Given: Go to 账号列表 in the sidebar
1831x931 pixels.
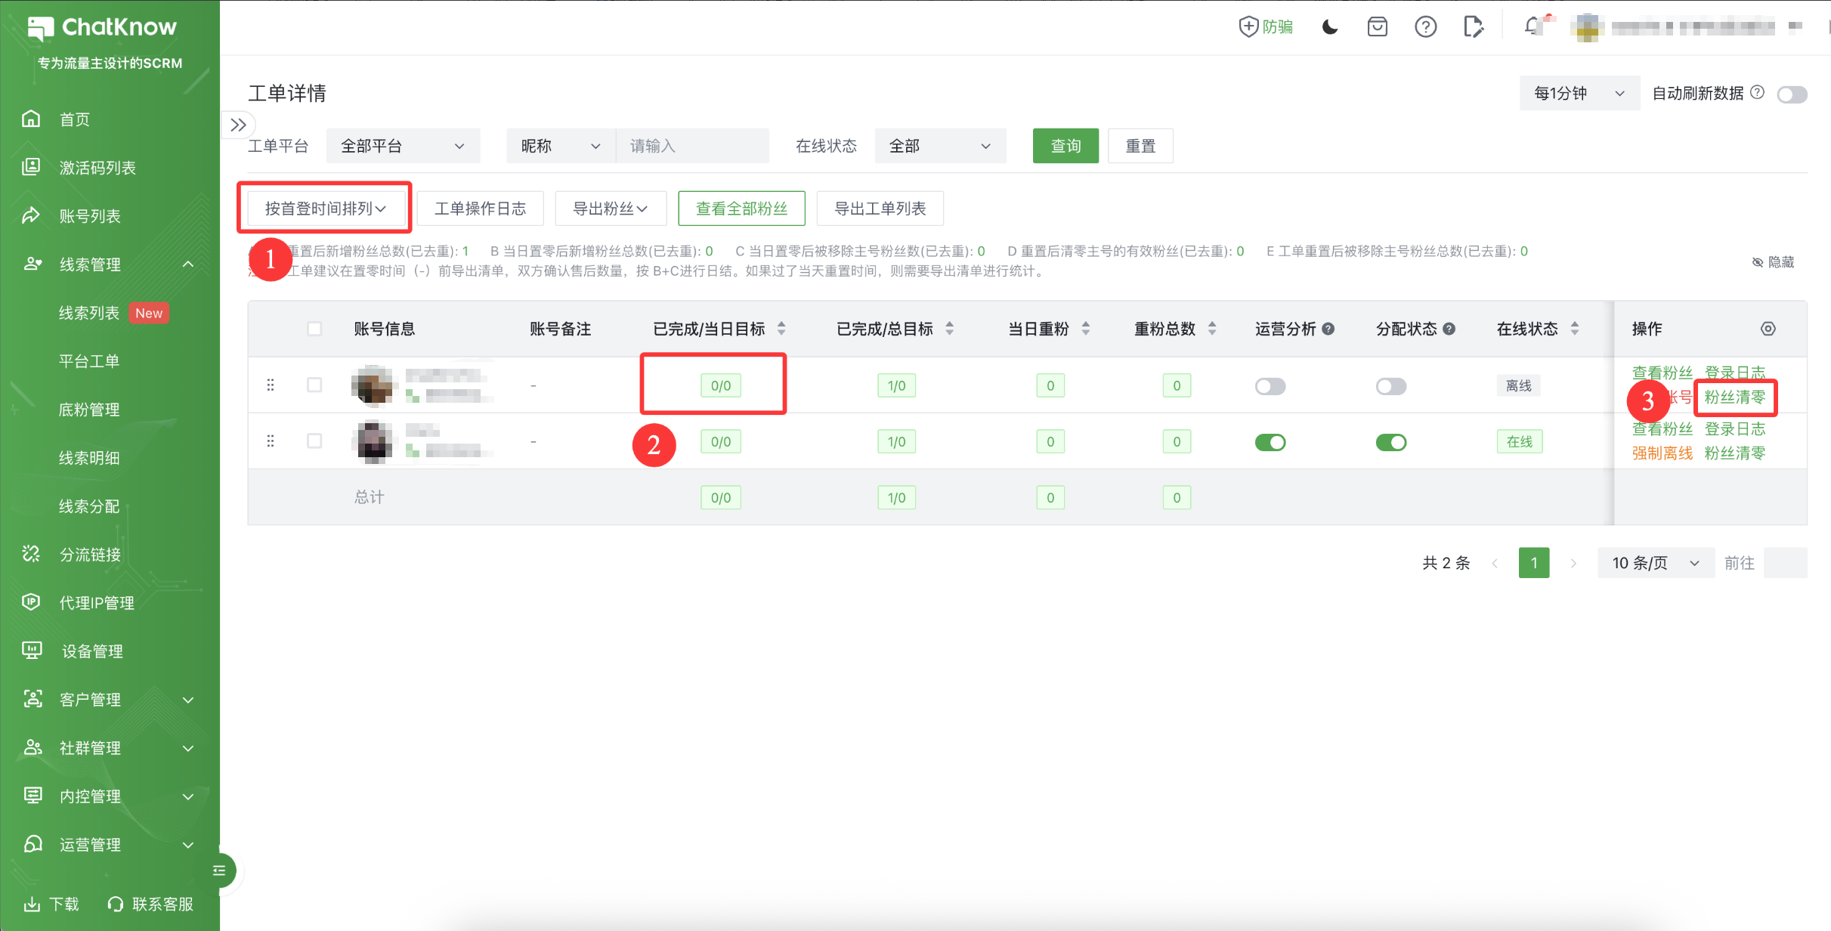Looking at the screenshot, I should pyautogui.click(x=90, y=216).
